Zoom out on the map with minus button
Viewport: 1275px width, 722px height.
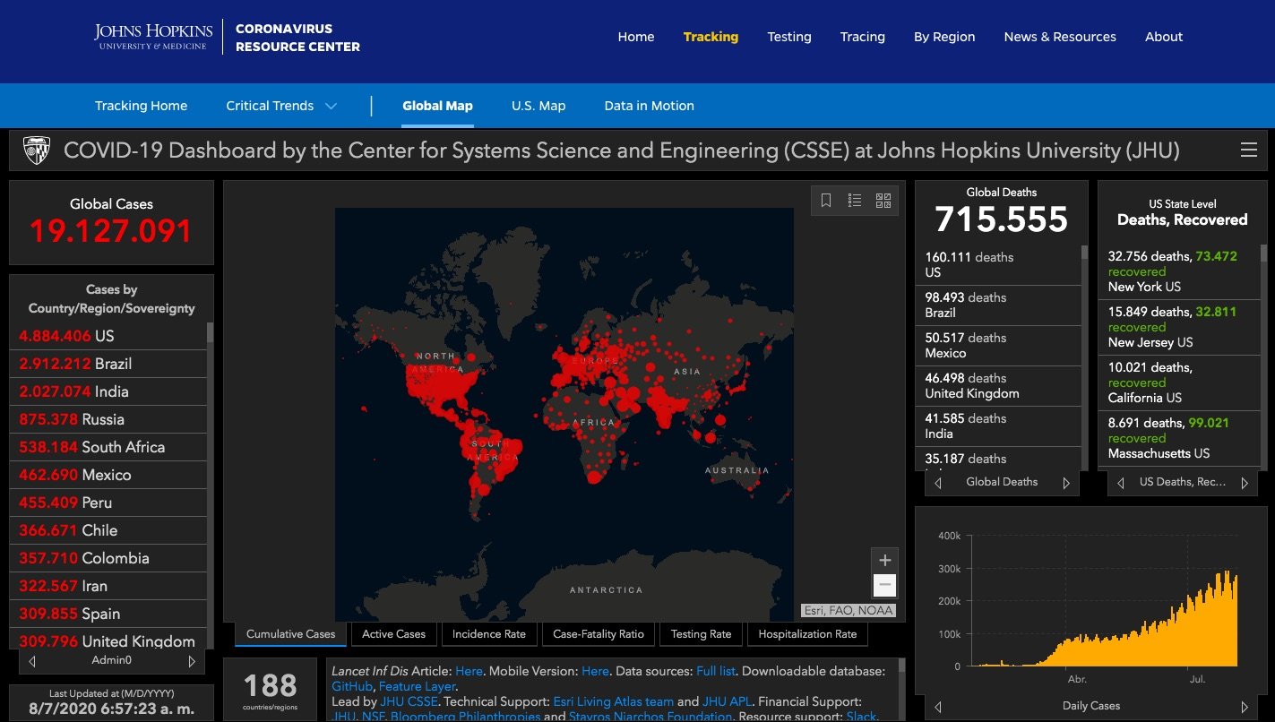coord(884,586)
